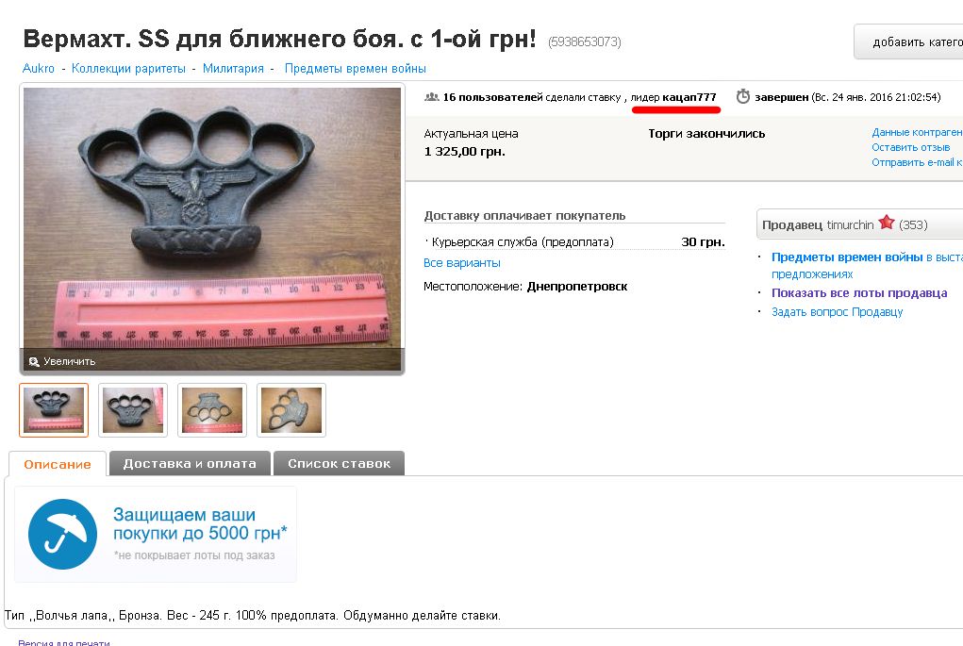Open the Милитария breadcrumb link
The width and height of the screenshot is (963, 646).
(x=233, y=69)
